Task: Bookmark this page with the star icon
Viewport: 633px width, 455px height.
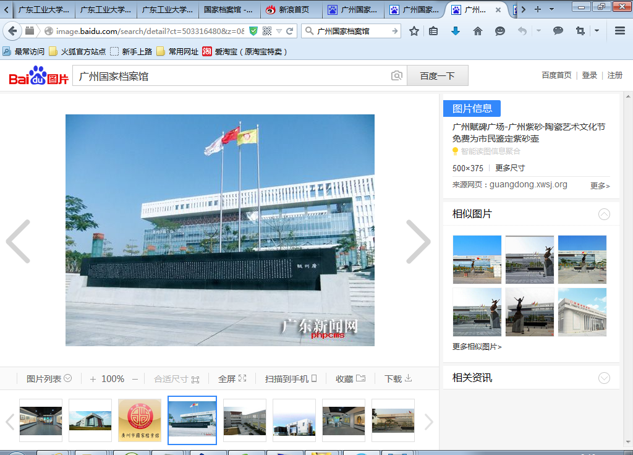Action: coord(414,31)
